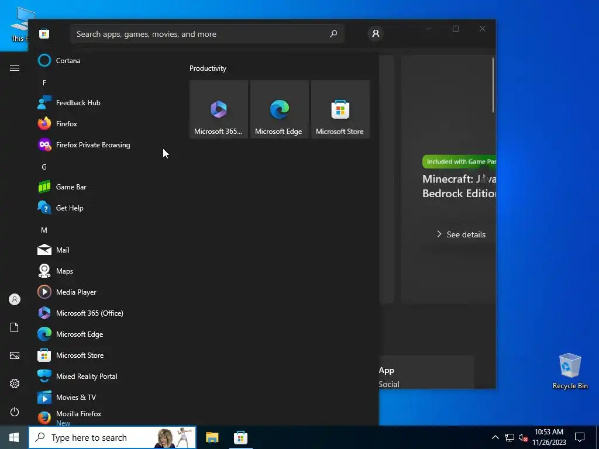
Task: Launch Microsoft Edge from app list
Action: (x=103, y=334)
